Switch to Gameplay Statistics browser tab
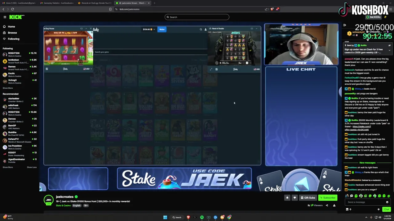This screenshot has width=394, height=221. pos(58,3)
